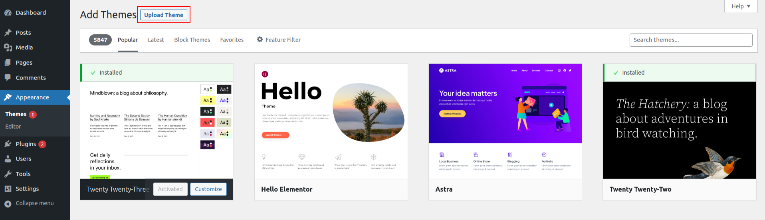This screenshot has height=220, width=765.
Task: Click the Add Themes page heading
Action: coord(108,15)
